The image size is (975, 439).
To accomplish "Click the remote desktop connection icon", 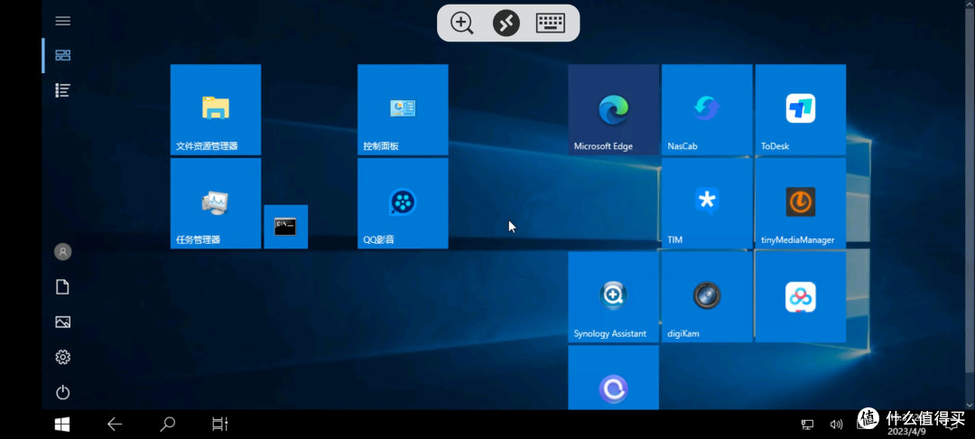I will pyautogui.click(x=506, y=23).
